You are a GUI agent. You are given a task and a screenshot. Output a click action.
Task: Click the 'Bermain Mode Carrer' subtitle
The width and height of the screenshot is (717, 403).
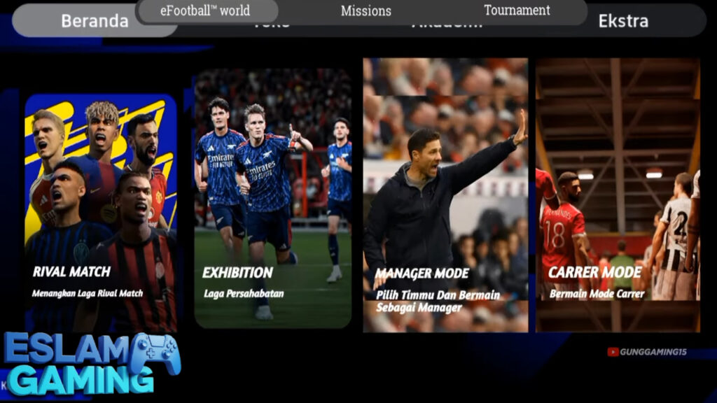pyautogui.click(x=597, y=294)
